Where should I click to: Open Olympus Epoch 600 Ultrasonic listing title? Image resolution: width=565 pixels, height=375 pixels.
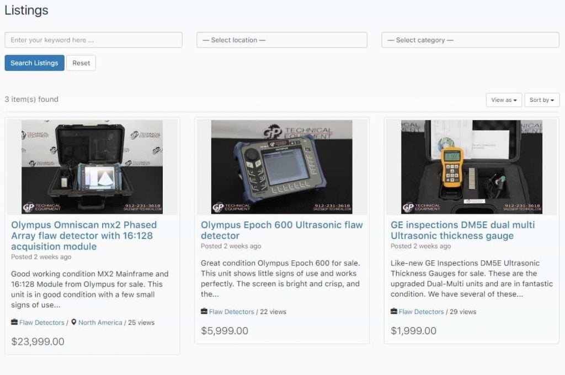coord(282,230)
